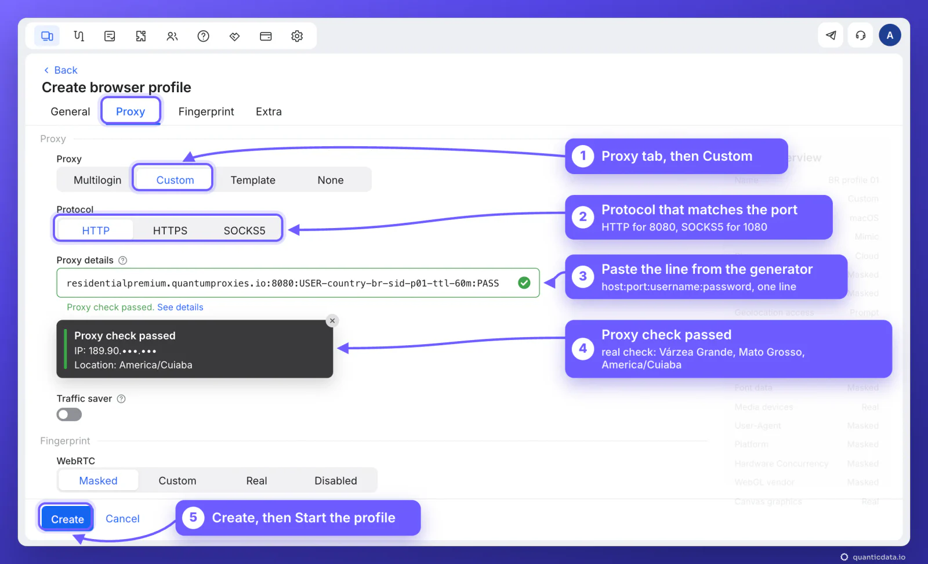Viewport: 928px width, 564px height.
Task: Open the extensions puzzle icon
Action: coord(141,36)
